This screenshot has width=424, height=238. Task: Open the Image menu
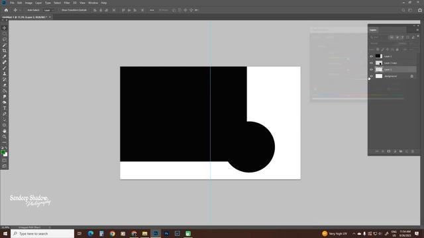[x=28, y=3]
